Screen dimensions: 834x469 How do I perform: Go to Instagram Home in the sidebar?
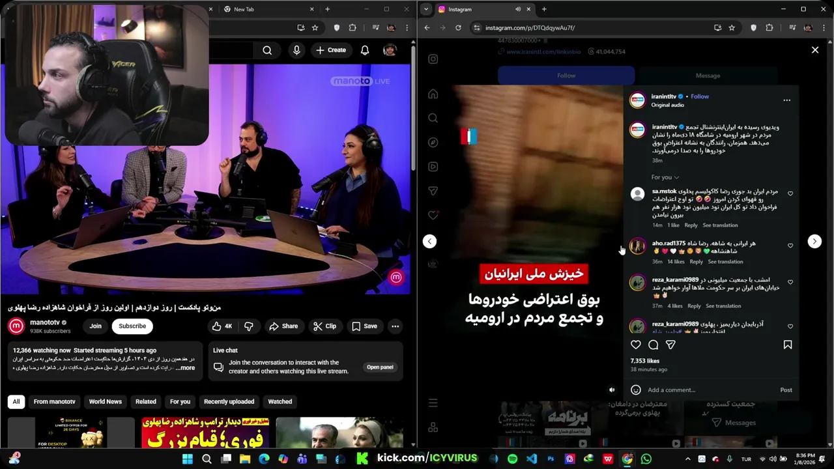433,94
